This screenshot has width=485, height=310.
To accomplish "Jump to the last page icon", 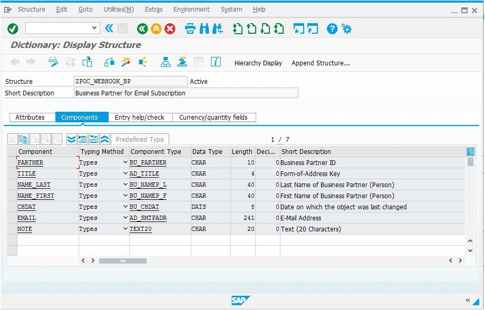I will click(279, 29).
